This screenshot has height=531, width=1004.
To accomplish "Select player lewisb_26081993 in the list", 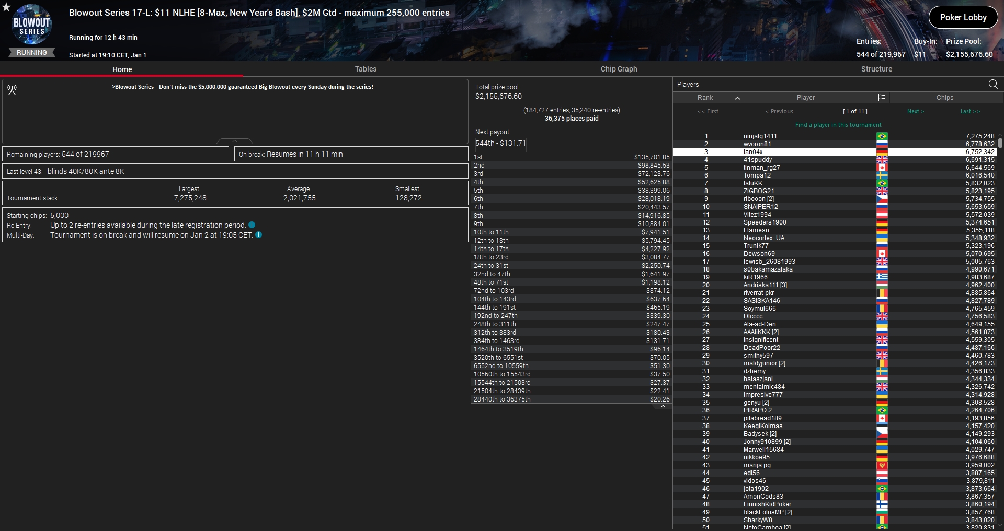I will pyautogui.click(x=835, y=262).
